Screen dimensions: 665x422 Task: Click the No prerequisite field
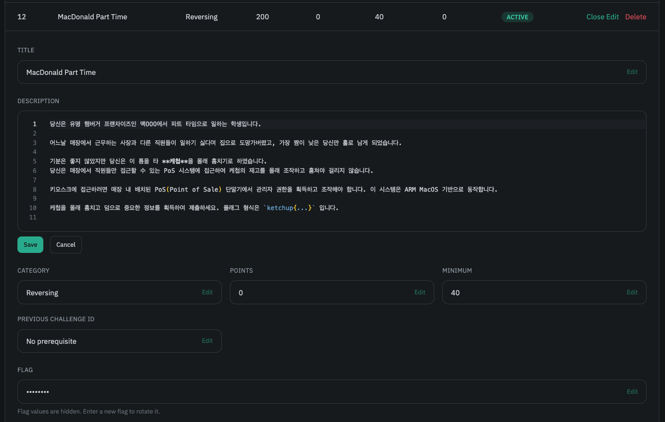click(x=94, y=341)
